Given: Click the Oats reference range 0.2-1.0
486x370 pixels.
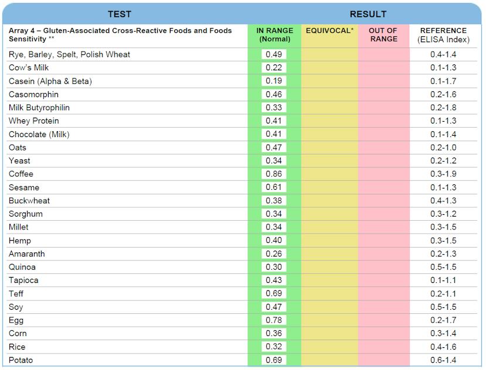Looking at the screenshot, I should pyautogui.click(x=443, y=148).
